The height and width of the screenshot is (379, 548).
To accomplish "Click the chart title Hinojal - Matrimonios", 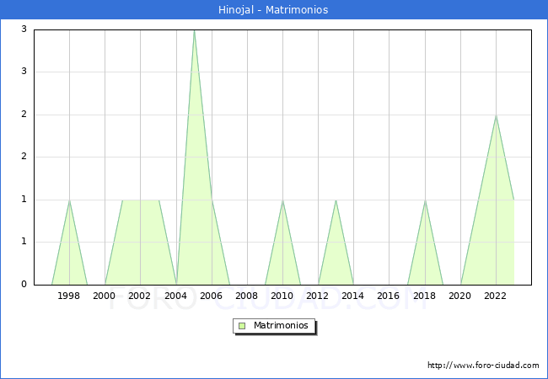I will tap(273, 10).
